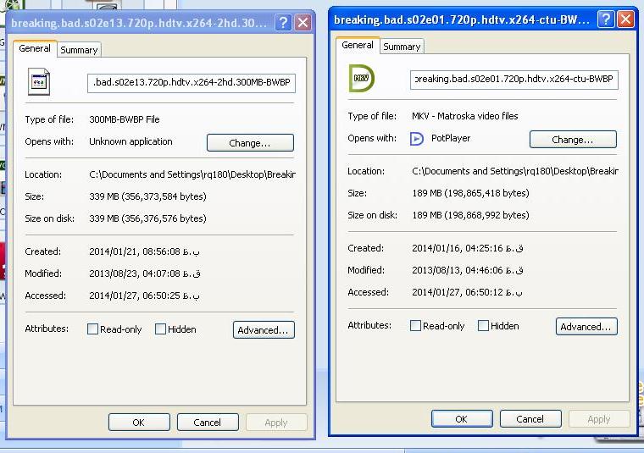Switch to Summary tab in s02e13 dialog
Image resolution: width=644 pixels, height=453 pixels.
79,50
